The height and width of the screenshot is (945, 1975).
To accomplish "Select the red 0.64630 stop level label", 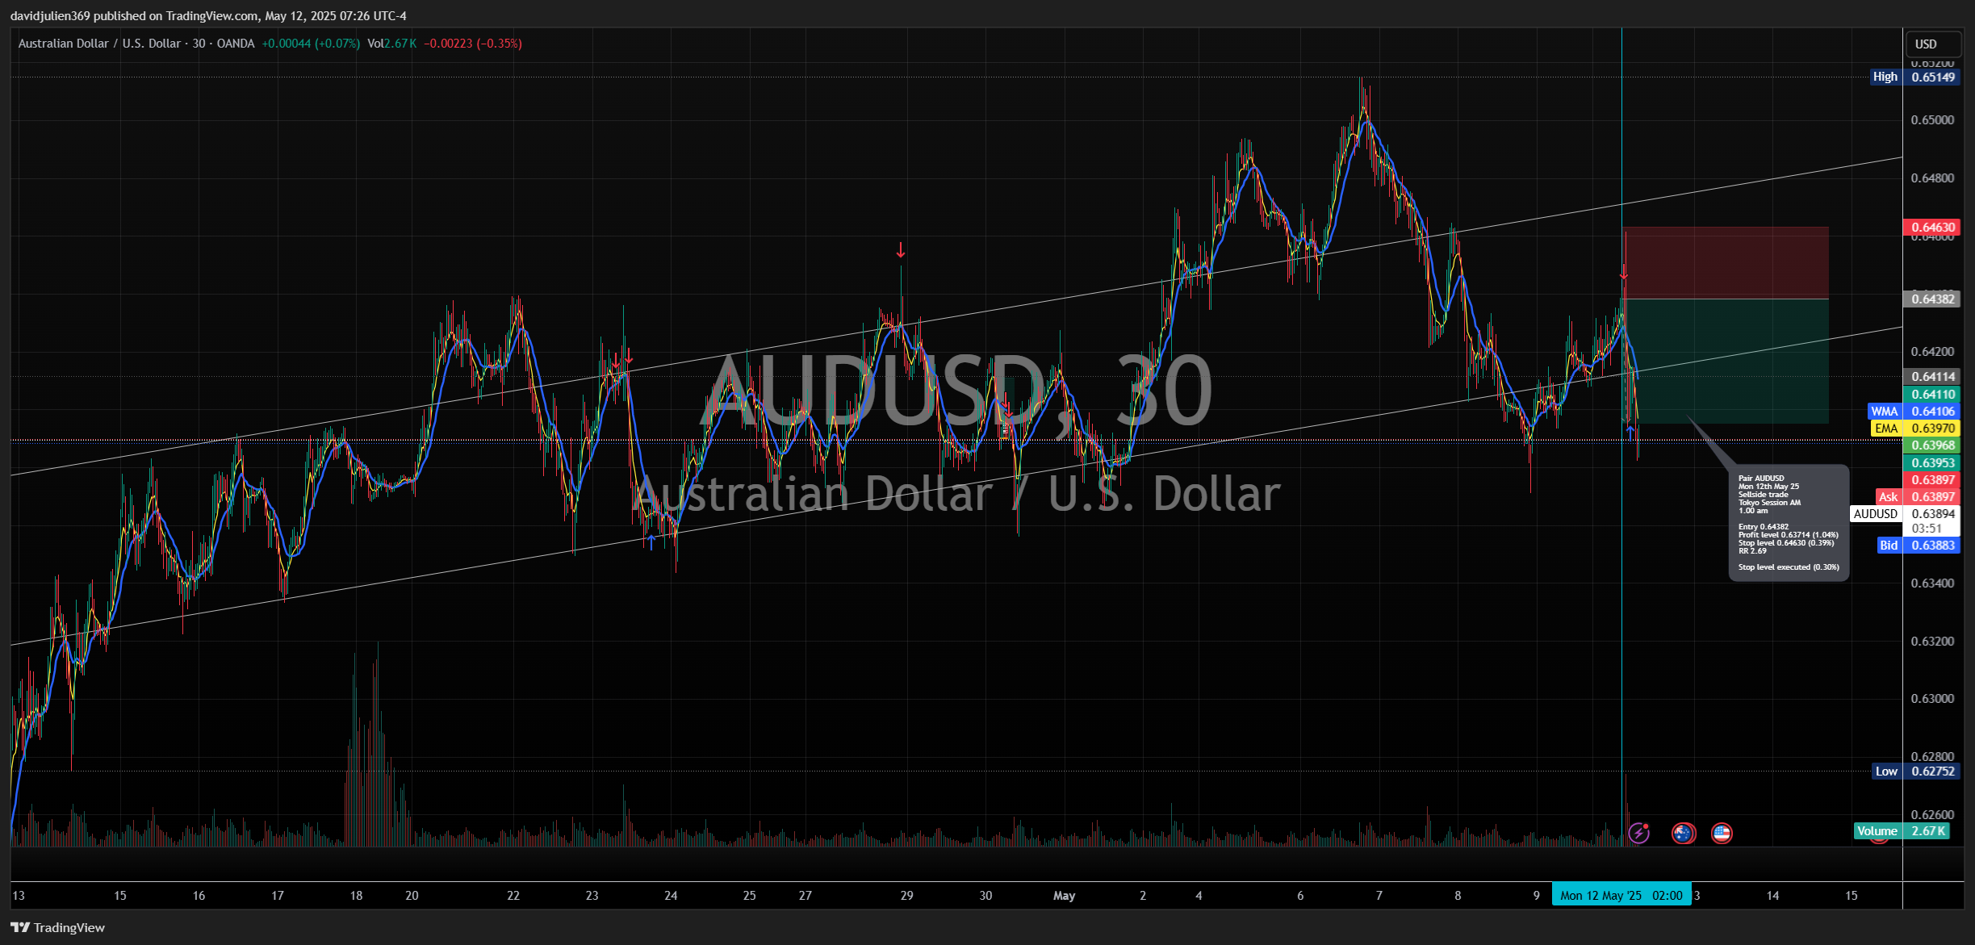I will [x=1931, y=227].
